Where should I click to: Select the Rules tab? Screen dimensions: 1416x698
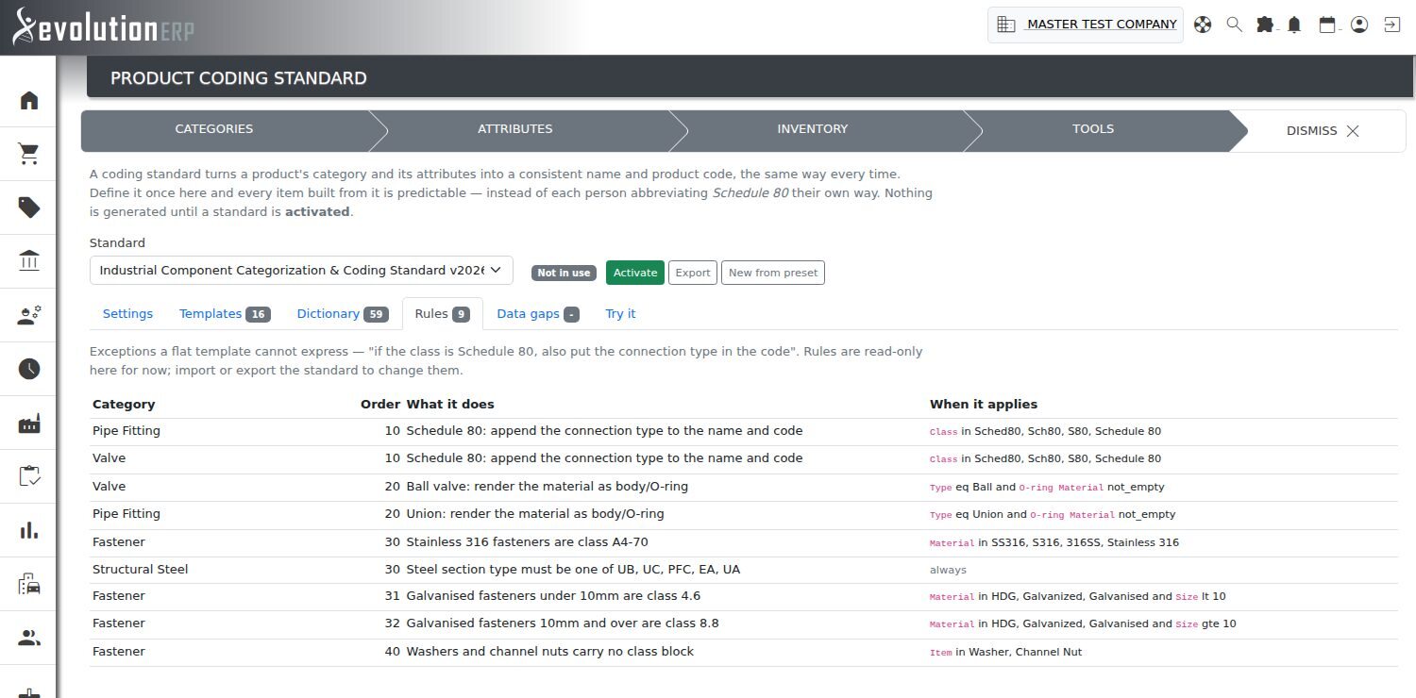(442, 314)
